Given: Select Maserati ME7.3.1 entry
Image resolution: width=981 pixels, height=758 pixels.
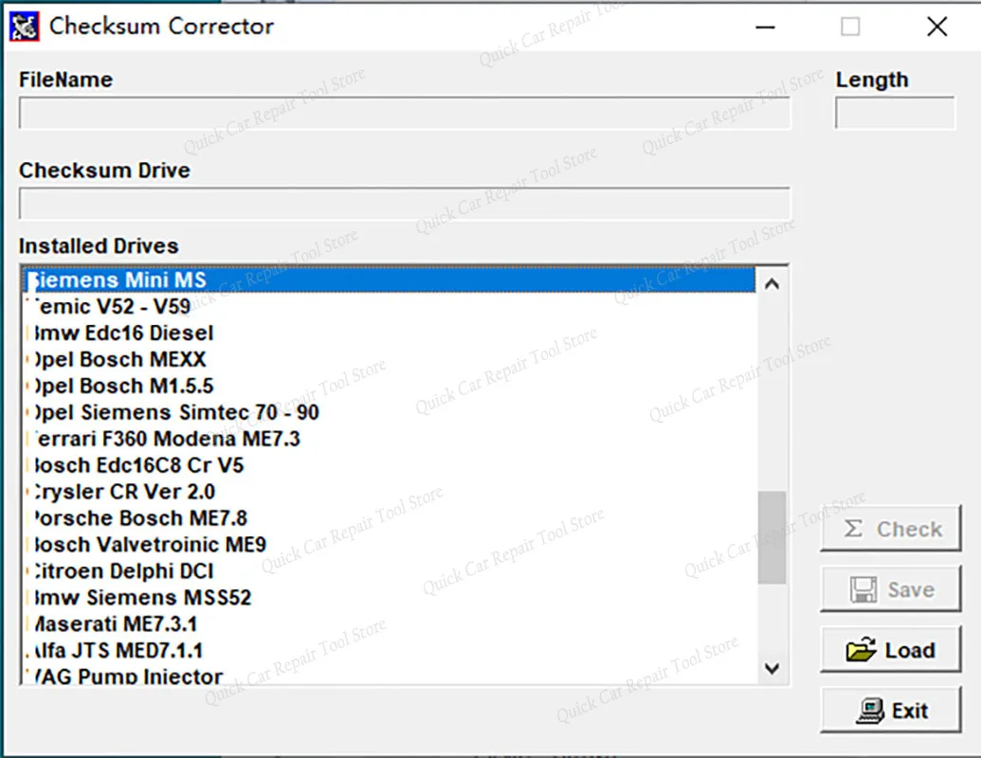Looking at the screenshot, I should (390, 624).
